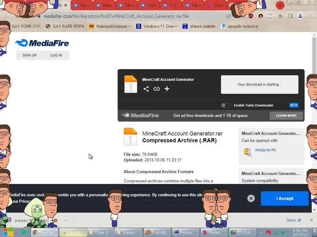The height and width of the screenshot is (237, 317).
Task: Open the Chrome profile avatar icon
Action: click(300, 16)
